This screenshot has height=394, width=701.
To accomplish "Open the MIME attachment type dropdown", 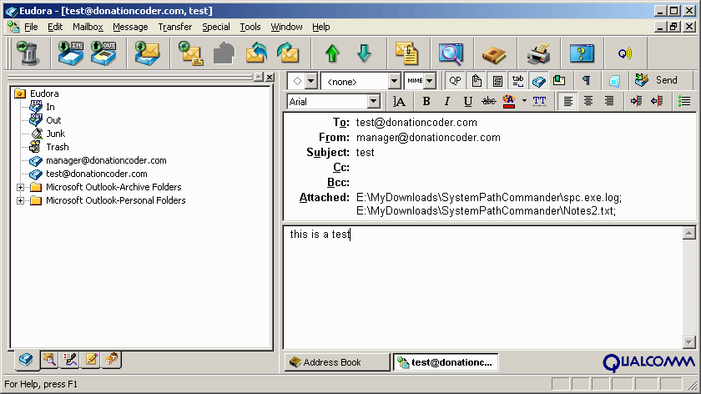I will (x=429, y=82).
